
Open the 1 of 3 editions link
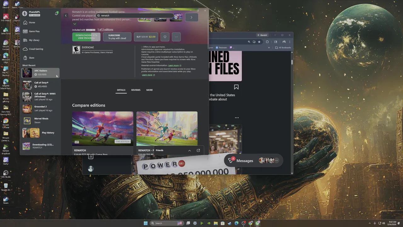tap(105, 30)
